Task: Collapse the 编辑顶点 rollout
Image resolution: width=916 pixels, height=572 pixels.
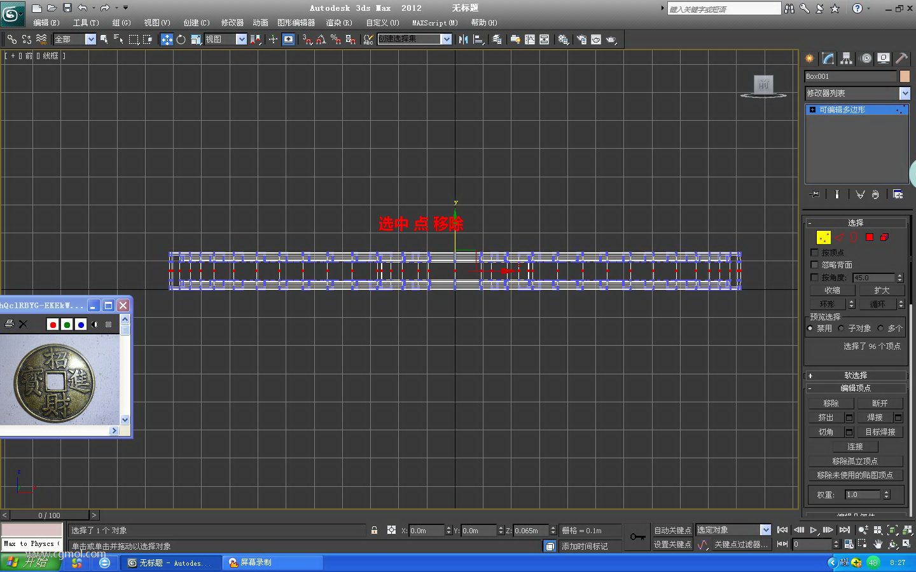Action: point(856,388)
